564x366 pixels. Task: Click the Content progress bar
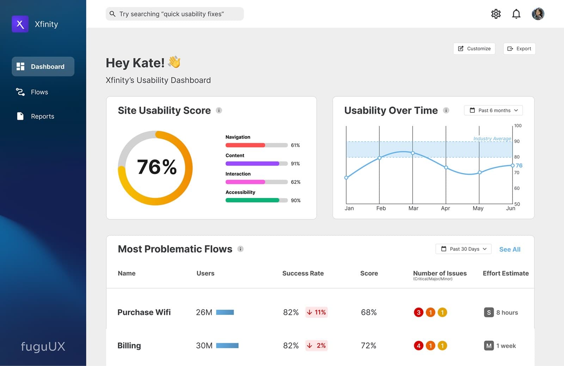257,163
